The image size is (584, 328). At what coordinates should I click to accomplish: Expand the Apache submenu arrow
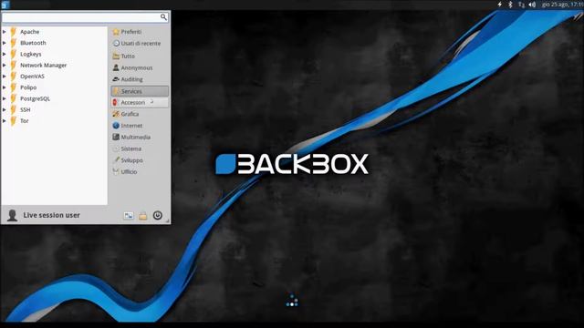click(x=4, y=32)
